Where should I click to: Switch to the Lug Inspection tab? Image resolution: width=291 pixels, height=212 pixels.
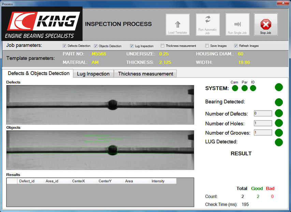(93, 74)
